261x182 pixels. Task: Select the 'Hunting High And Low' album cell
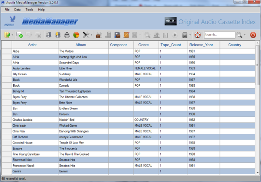(x=83, y=57)
